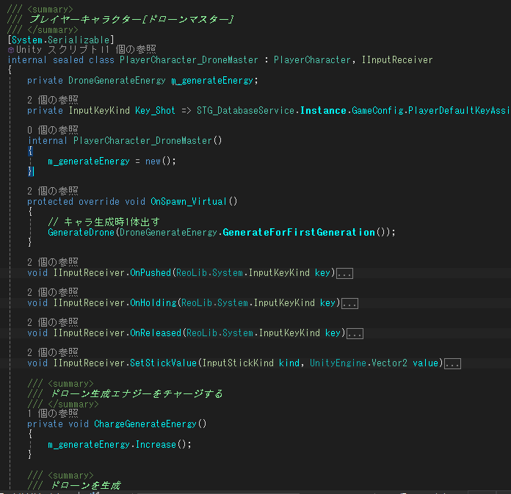The height and width of the screenshot is (494, 511).
Task: Click the 'override' keyword before OnSpawn_Virtual
Action: coord(98,202)
